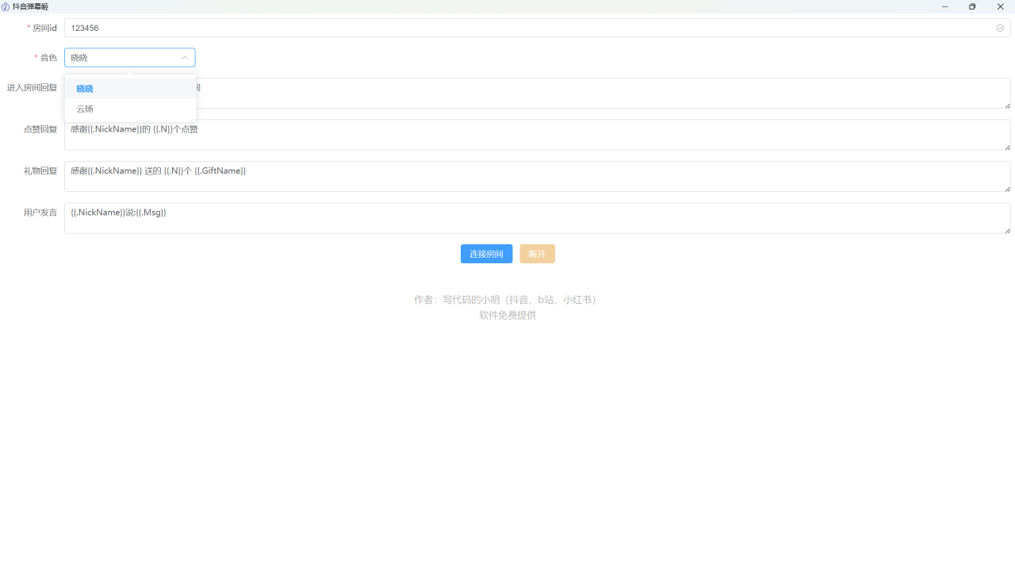
Task: Close the 抖音弹幕姬 window
Action: tap(1000, 6)
